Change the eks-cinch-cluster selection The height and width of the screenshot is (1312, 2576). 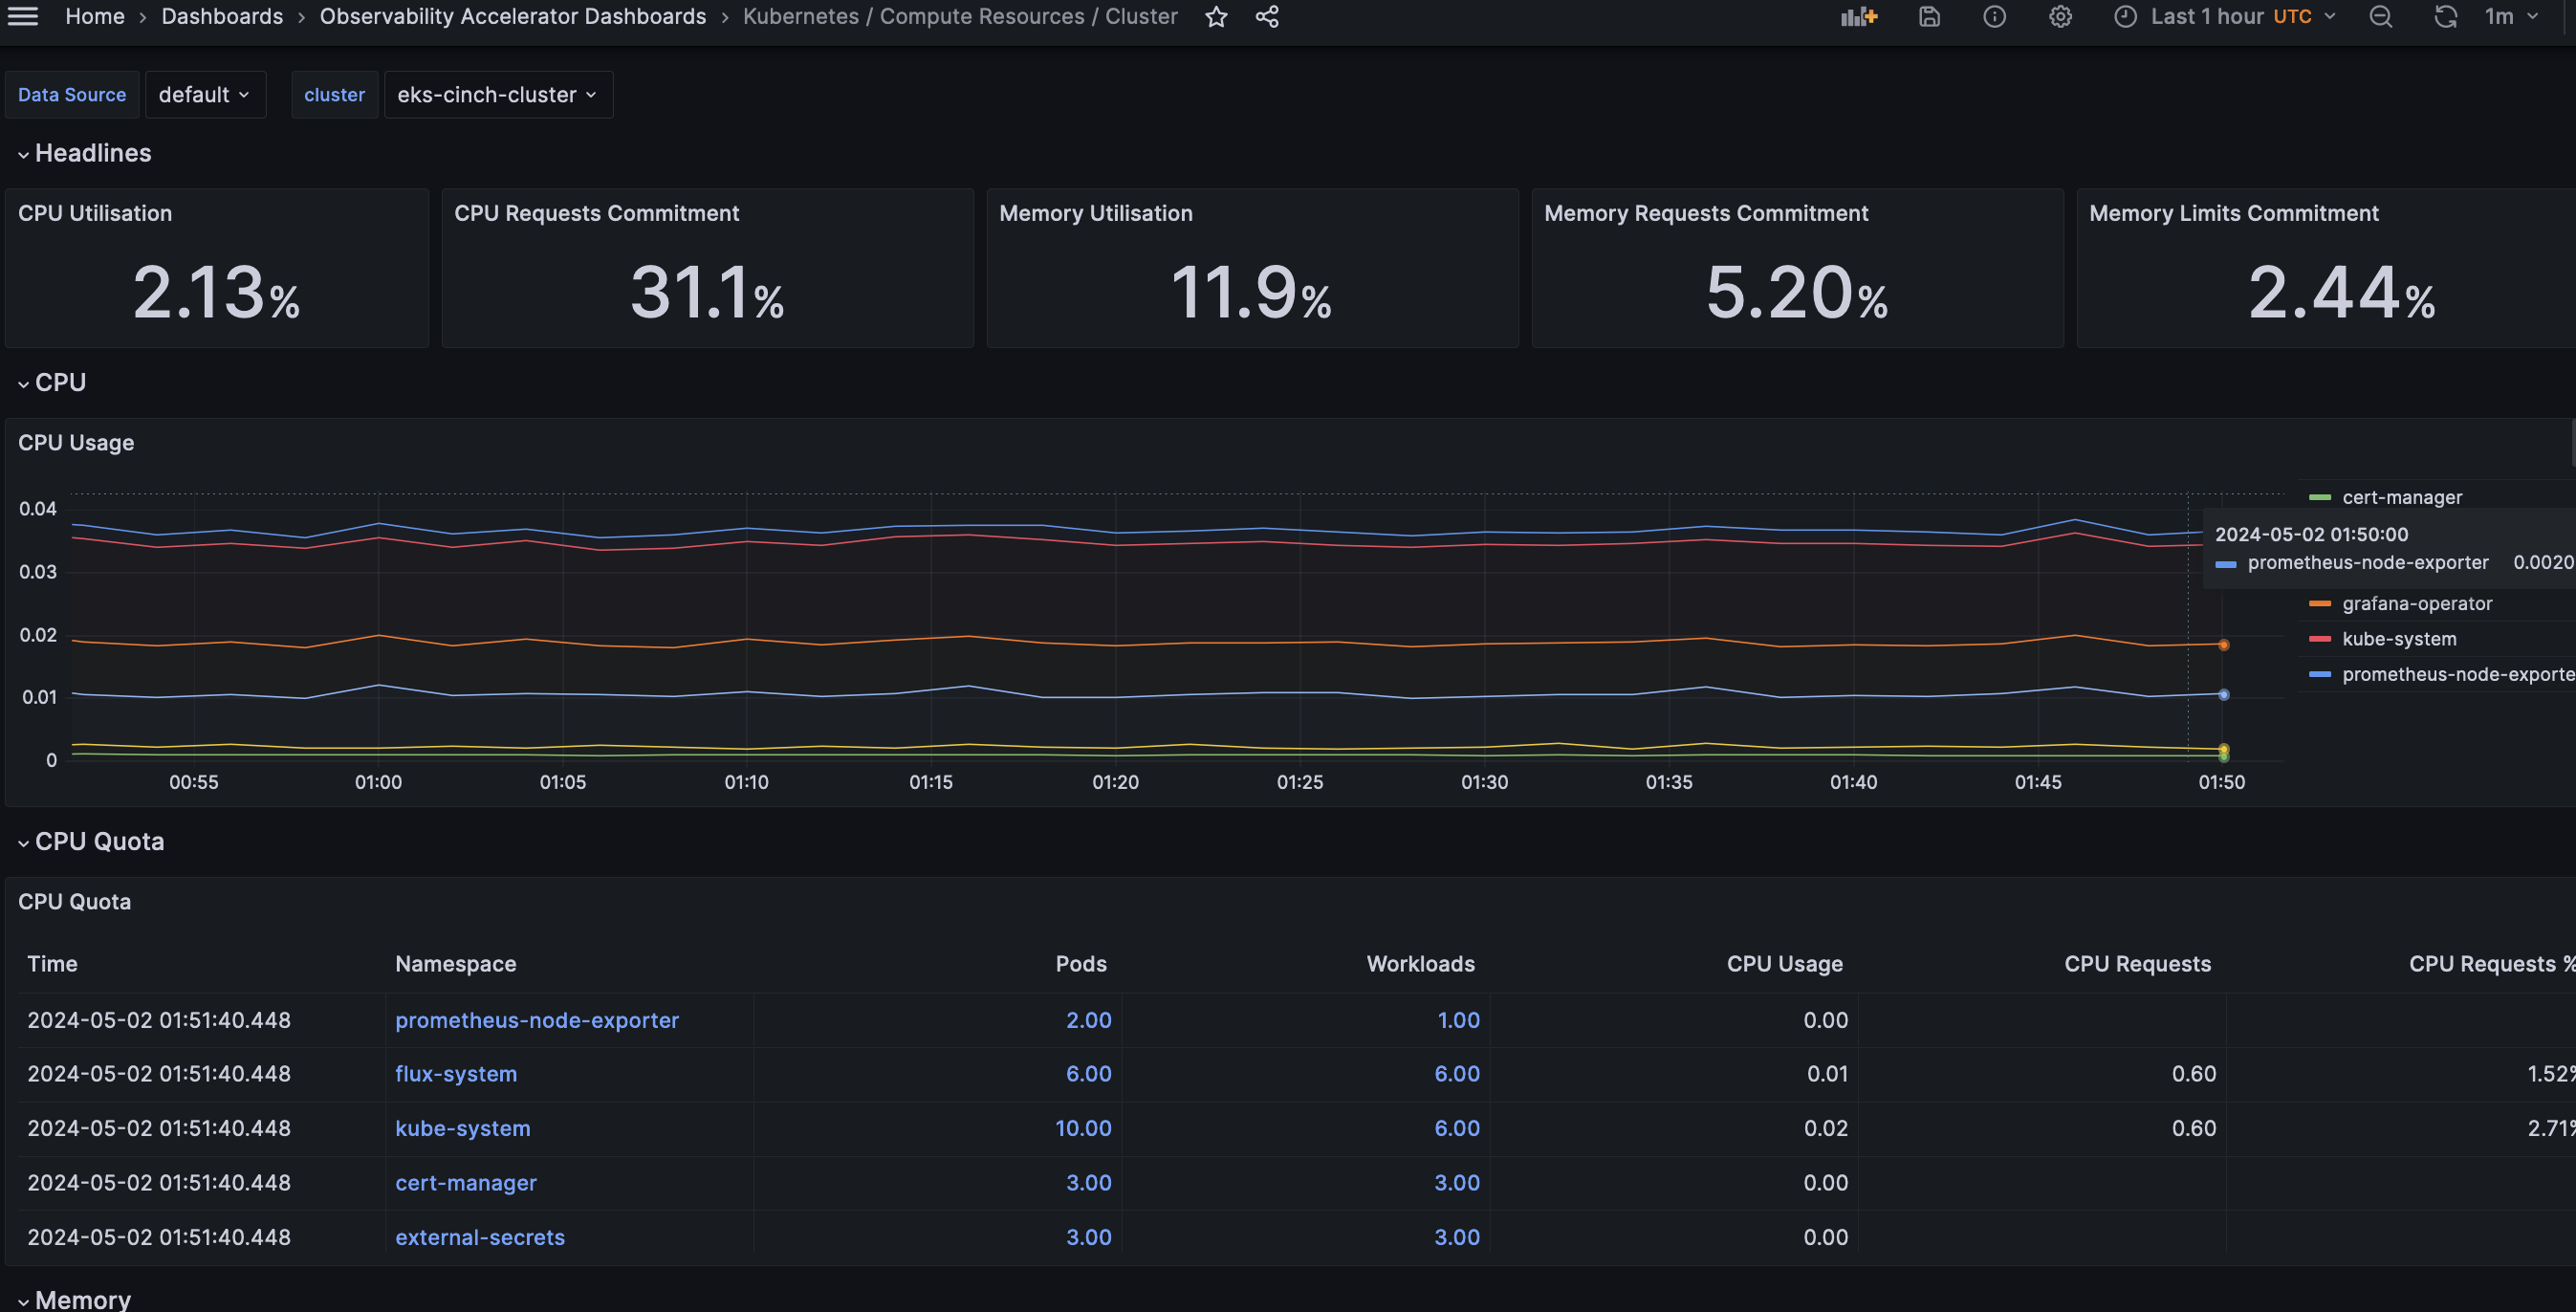[497, 94]
